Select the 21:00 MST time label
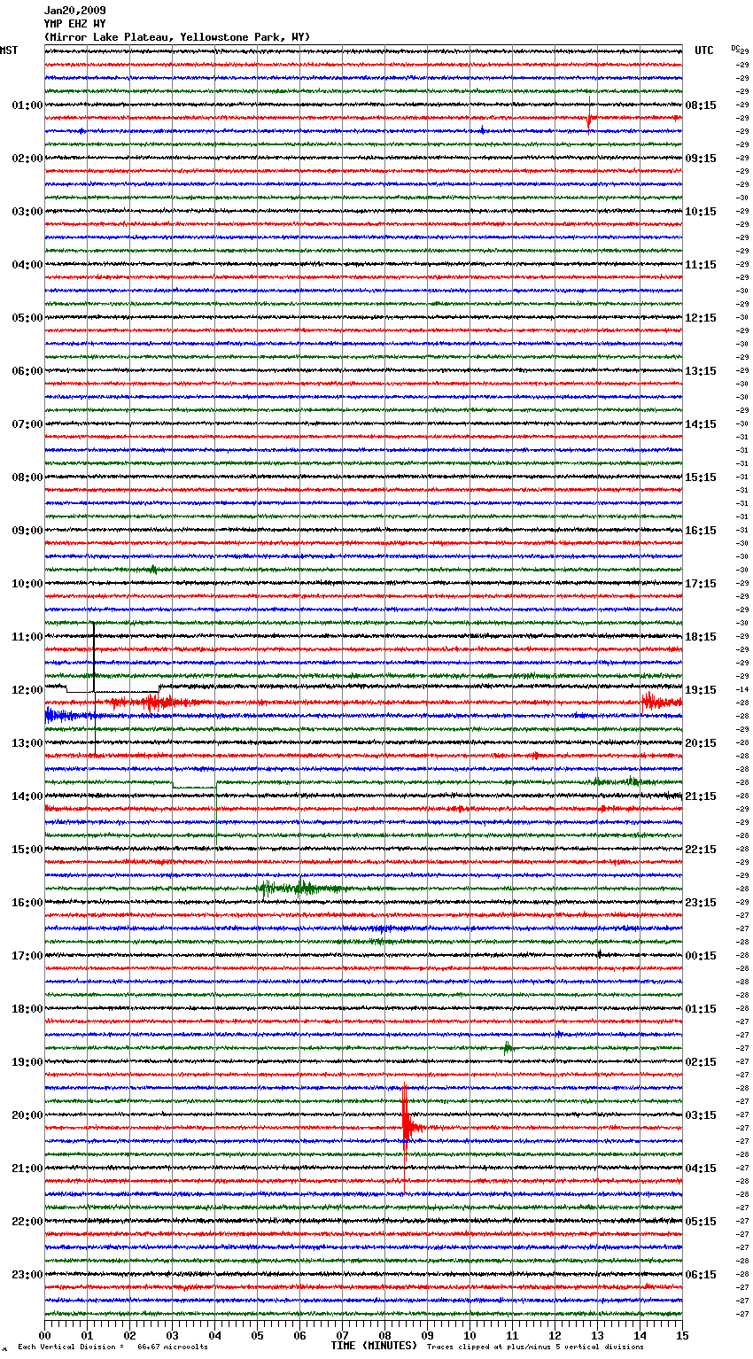The width and height of the screenshot is (753, 1359). click(x=27, y=1169)
